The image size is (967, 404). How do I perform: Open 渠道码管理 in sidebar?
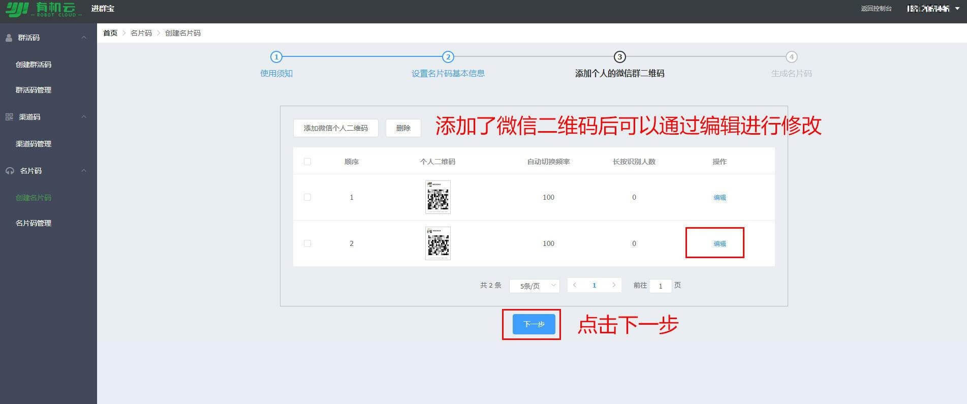point(34,144)
